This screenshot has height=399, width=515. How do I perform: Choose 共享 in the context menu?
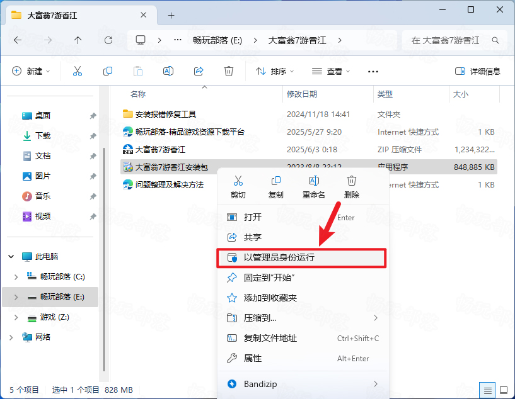point(303,237)
